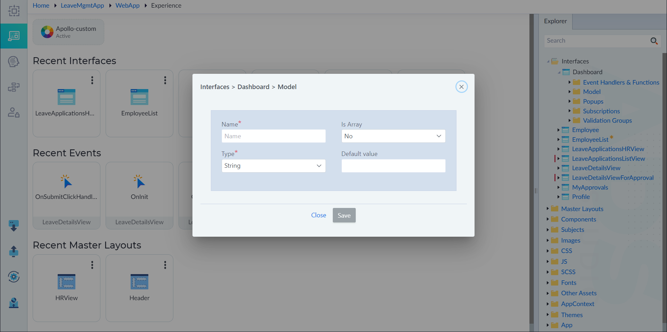
Task: Select Validation Groups in tree
Action: pyautogui.click(x=607, y=121)
